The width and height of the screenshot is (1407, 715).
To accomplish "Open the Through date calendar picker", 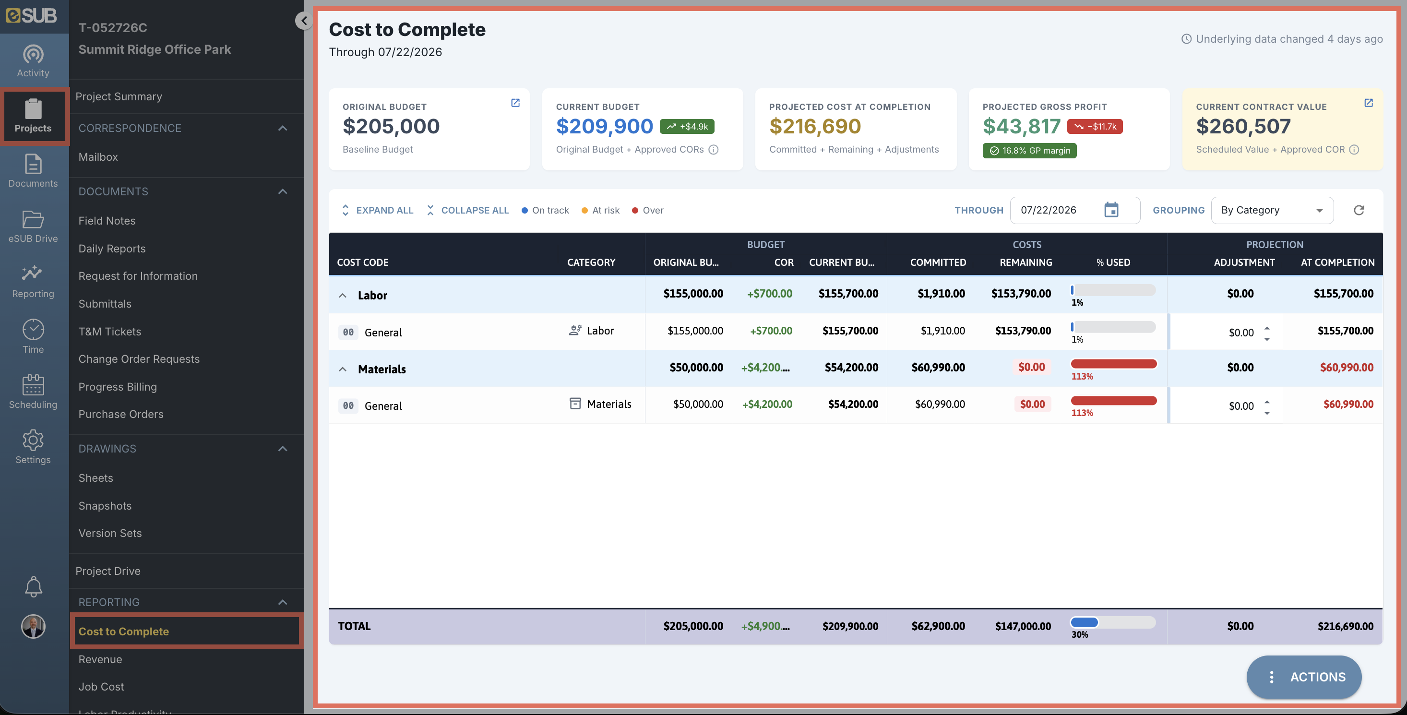I will point(1111,210).
